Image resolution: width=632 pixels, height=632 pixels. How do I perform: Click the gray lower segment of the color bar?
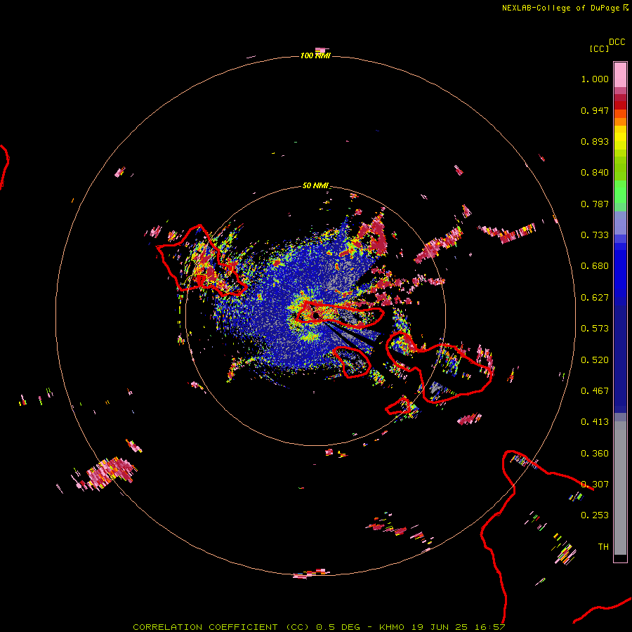620,488
